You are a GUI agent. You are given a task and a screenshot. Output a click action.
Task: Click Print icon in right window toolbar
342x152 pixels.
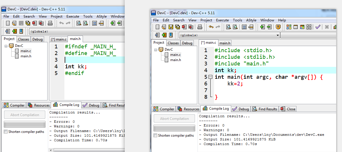click(x=200, y=27)
